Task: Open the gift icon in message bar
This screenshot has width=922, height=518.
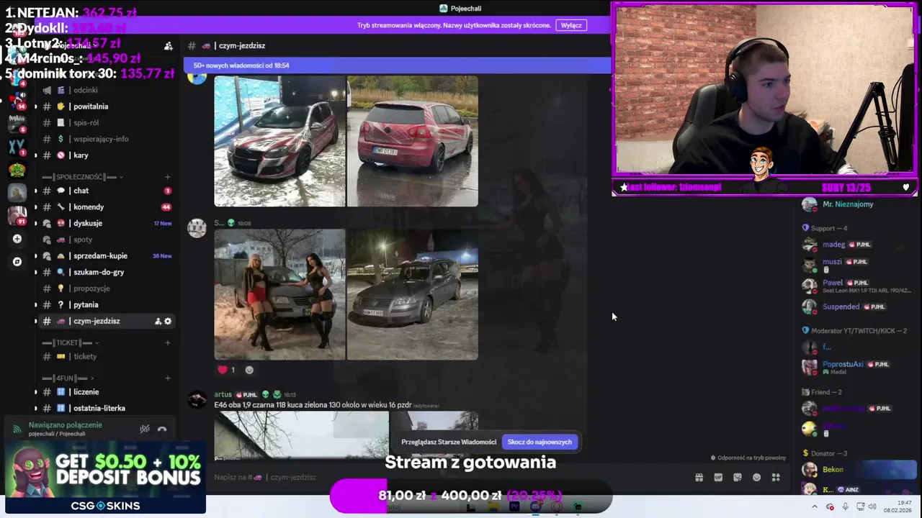Action: [699, 477]
